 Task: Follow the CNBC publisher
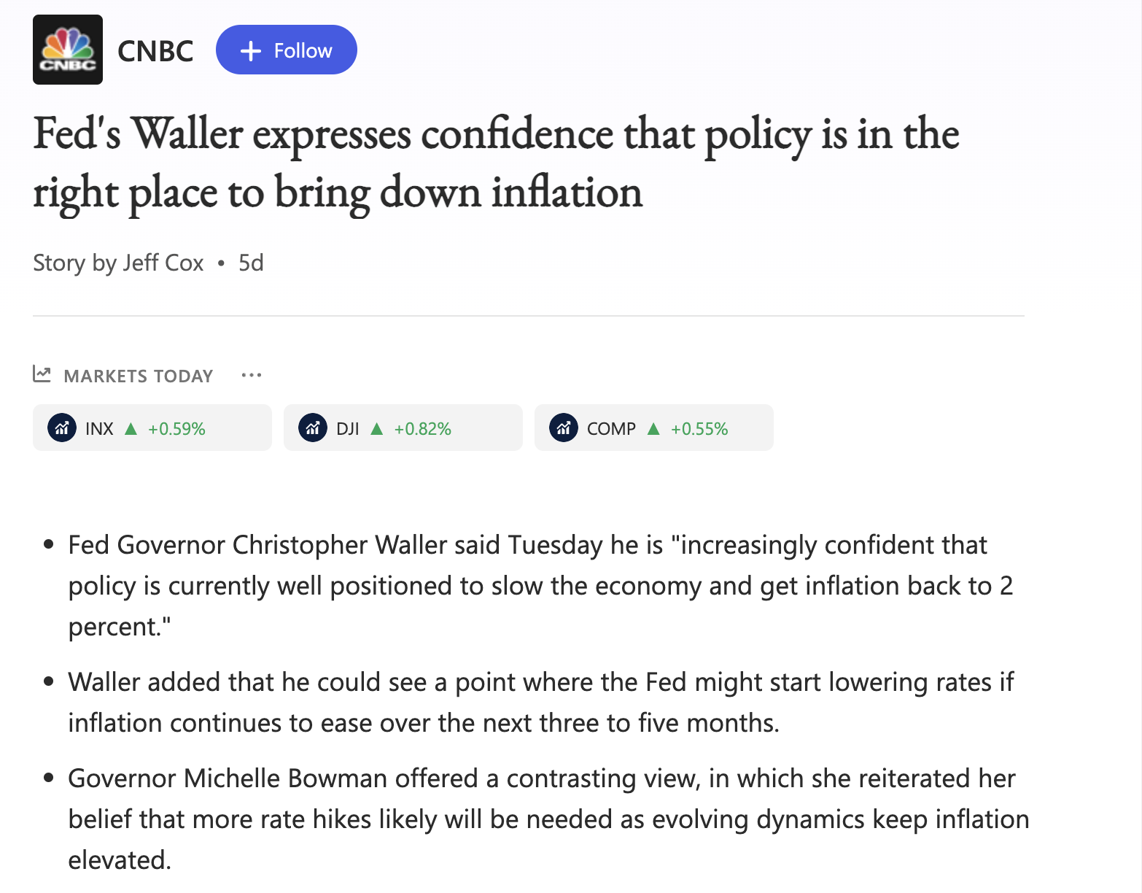click(x=286, y=50)
